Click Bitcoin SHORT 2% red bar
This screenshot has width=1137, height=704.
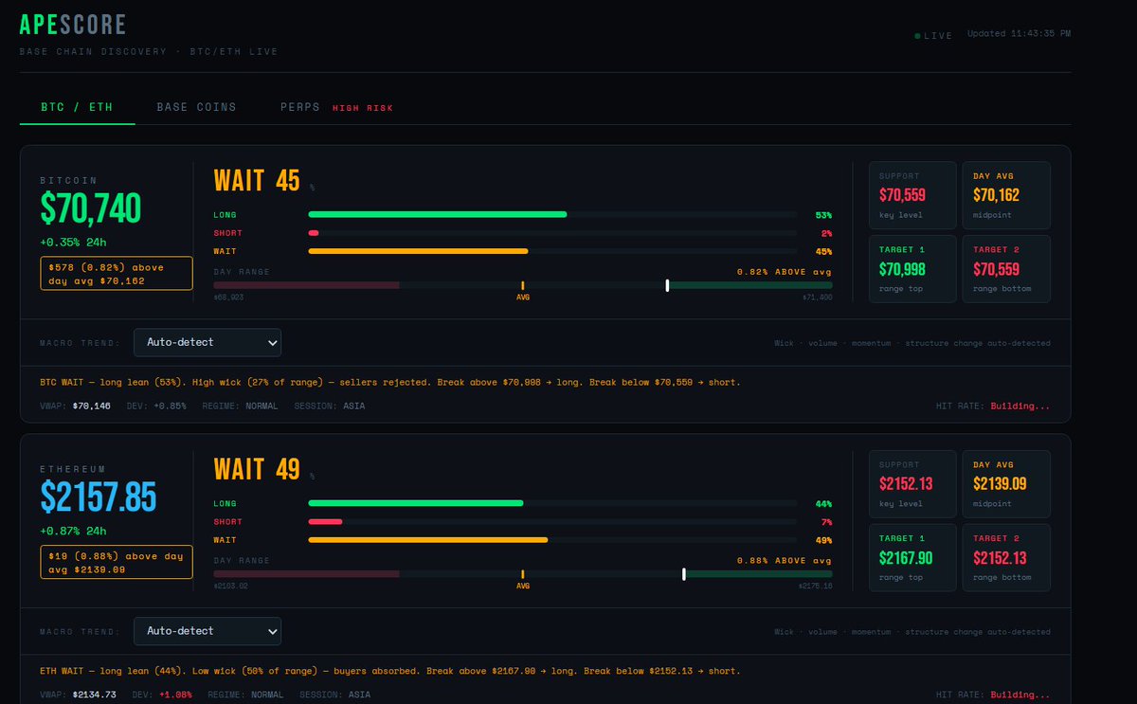click(314, 233)
